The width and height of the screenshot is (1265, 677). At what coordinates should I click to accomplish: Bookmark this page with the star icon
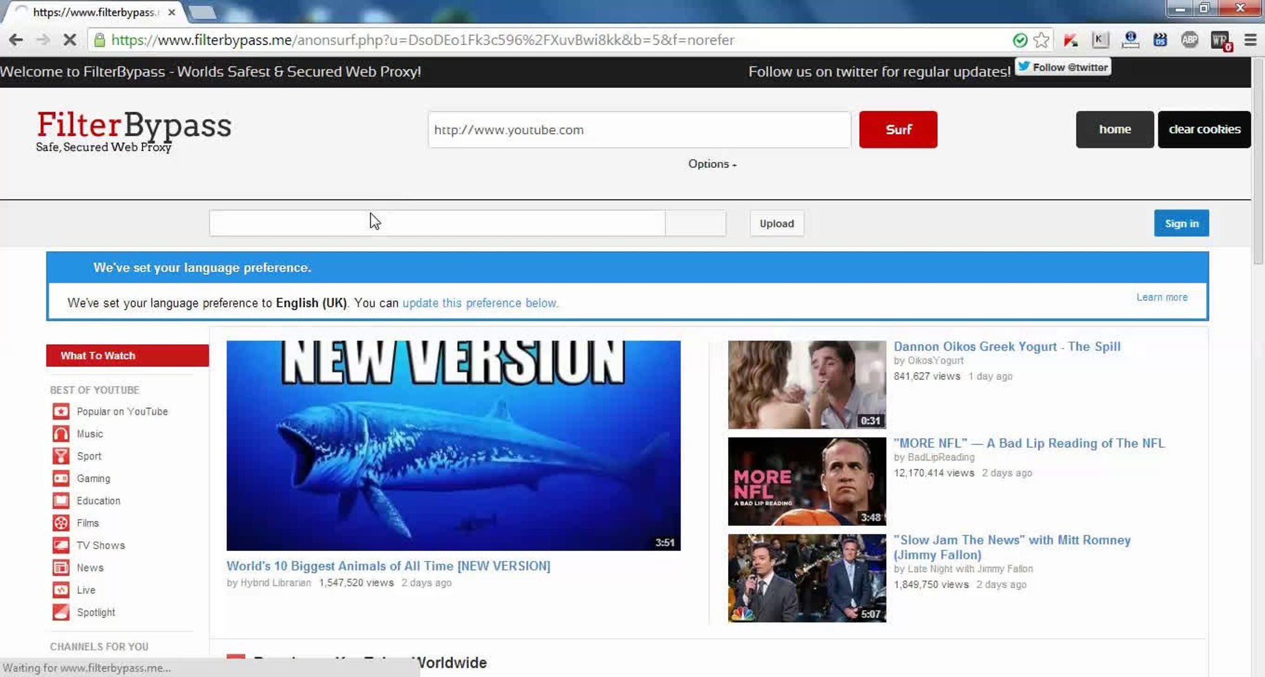tap(1041, 40)
